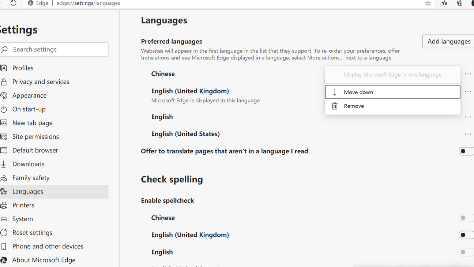Toggle English (United Kingdom) spellcheck switch
This screenshot has width=474, height=267.
click(466, 235)
